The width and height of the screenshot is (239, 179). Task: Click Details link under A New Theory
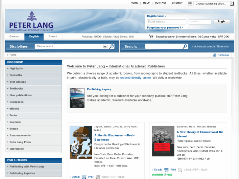157,170
